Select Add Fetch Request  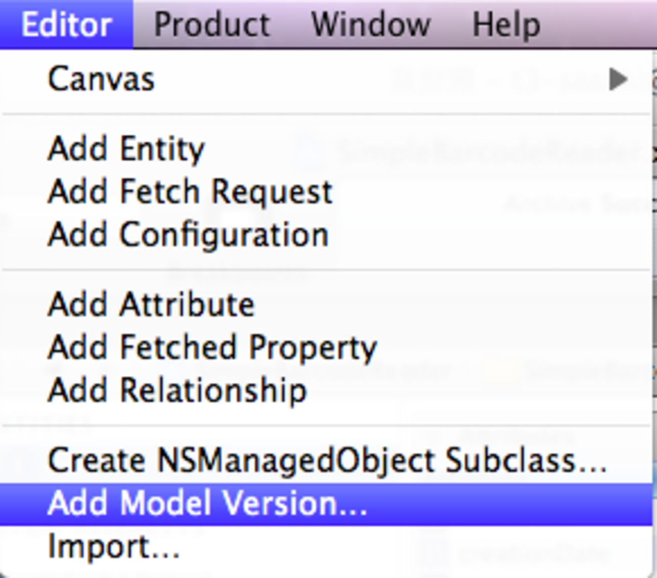[x=190, y=191]
